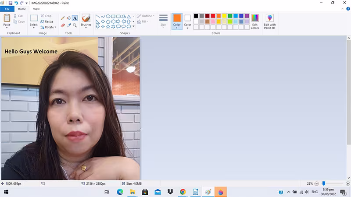Click the Copy button
The width and height of the screenshot is (351, 197).
point(19,21)
